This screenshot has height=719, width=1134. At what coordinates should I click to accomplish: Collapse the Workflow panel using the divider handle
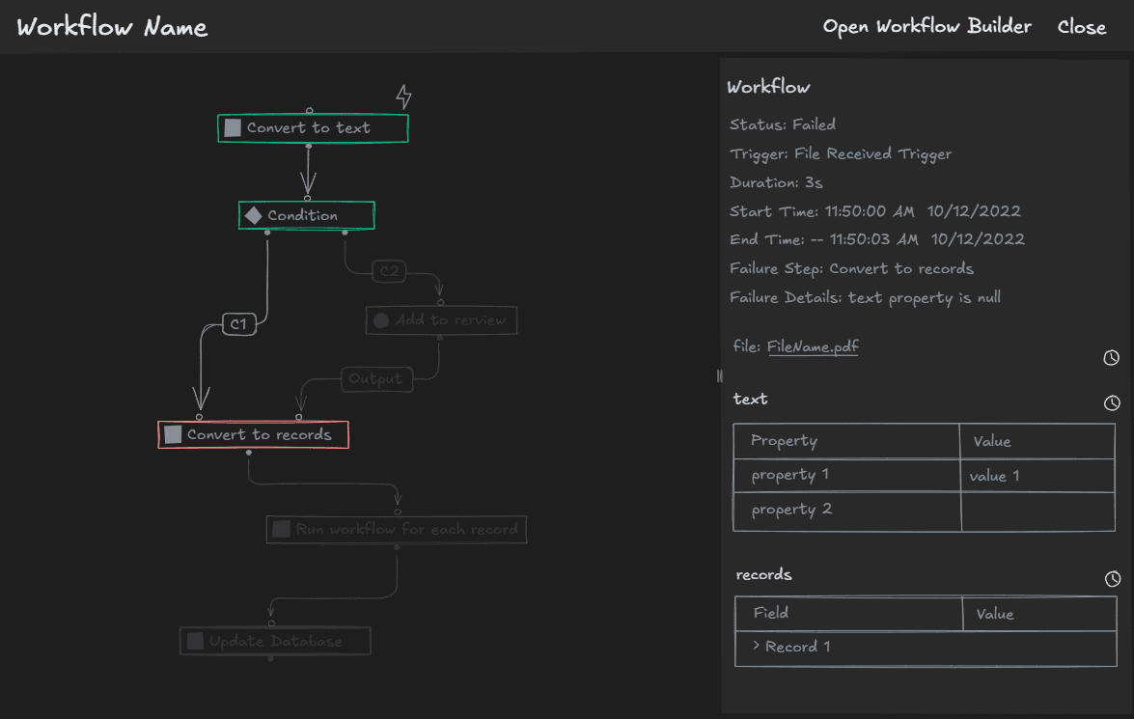[718, 376]
